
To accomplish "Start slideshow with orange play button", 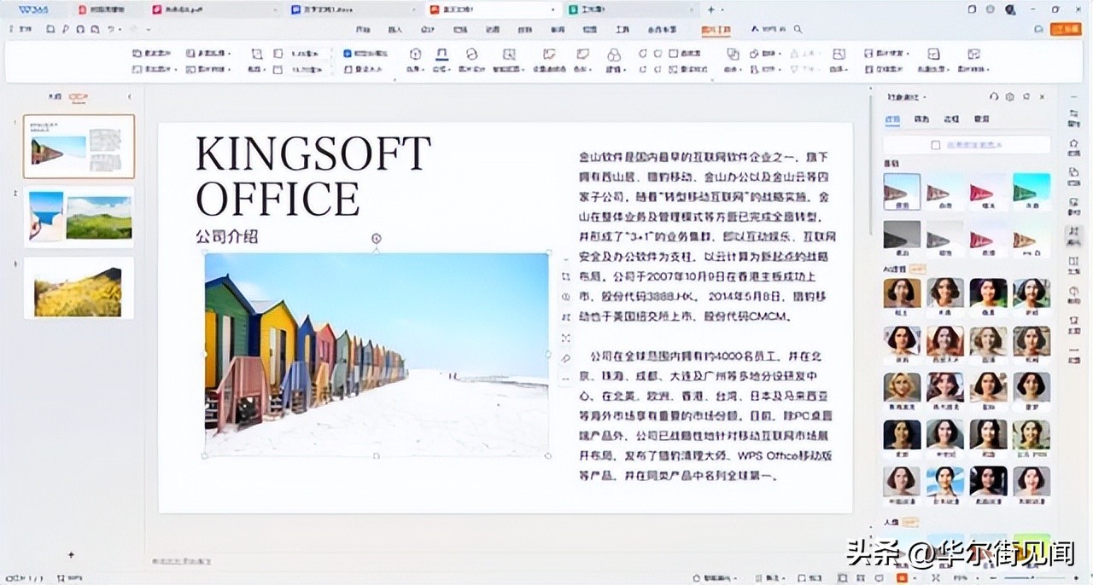I will point(902,577).
